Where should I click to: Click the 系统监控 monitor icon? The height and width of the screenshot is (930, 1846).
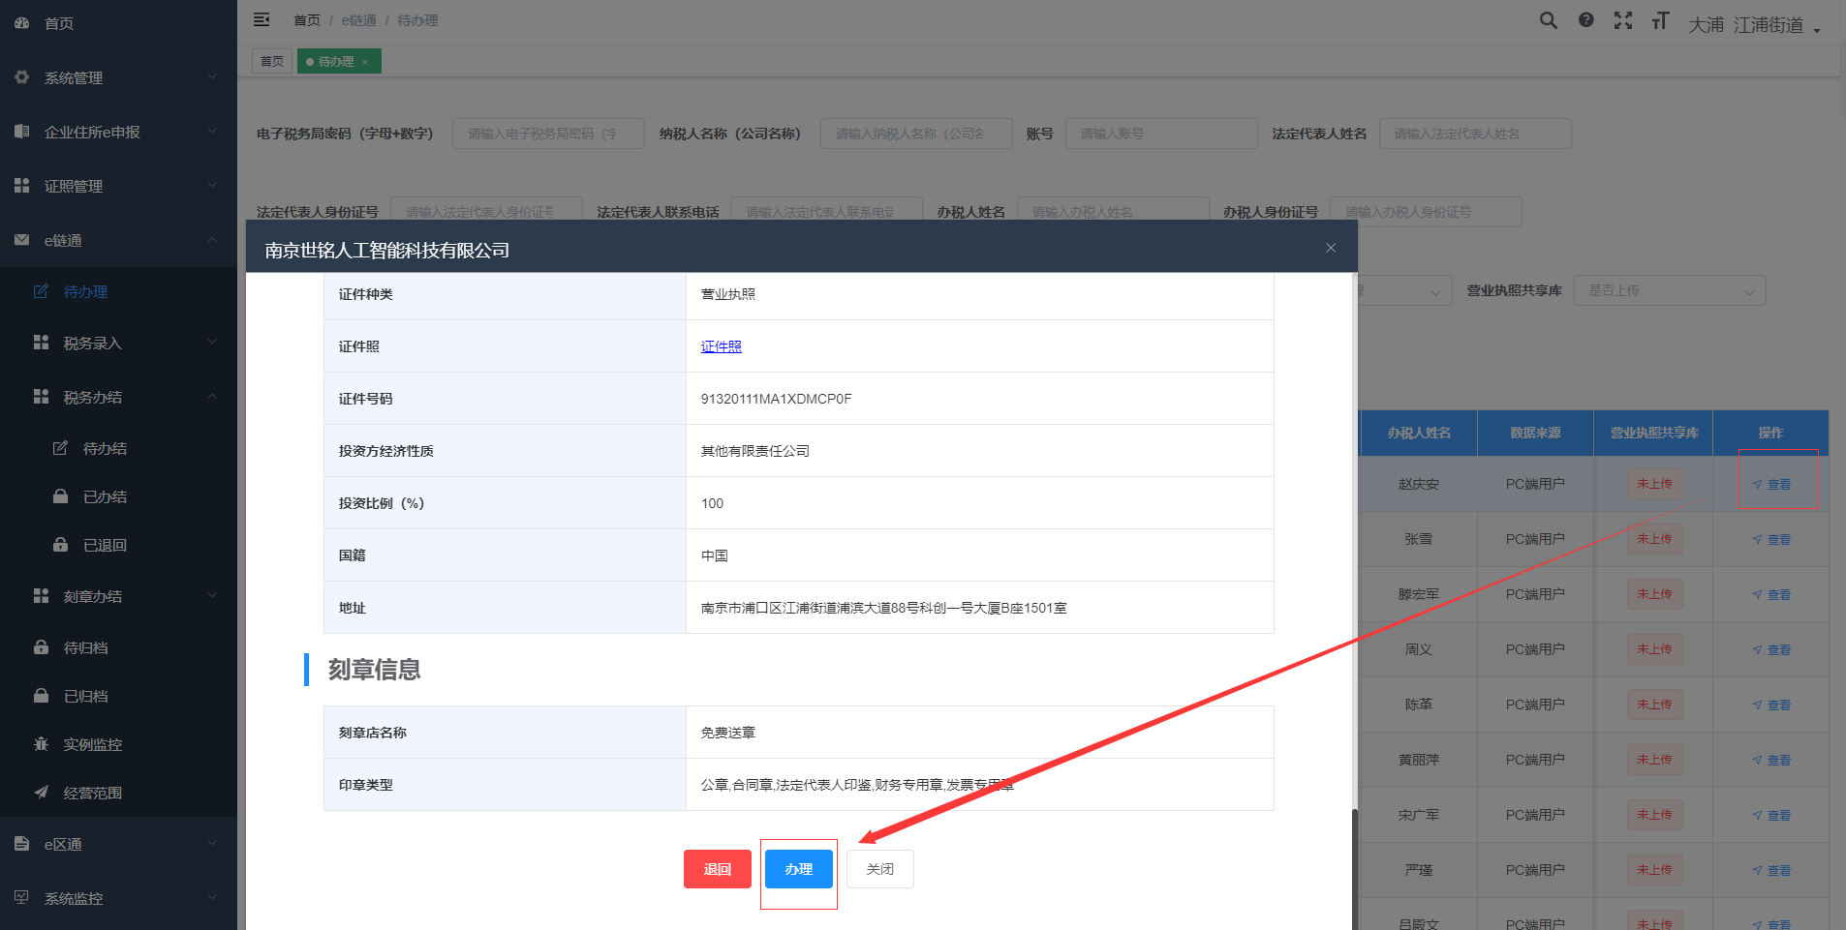tap(21, 897)
